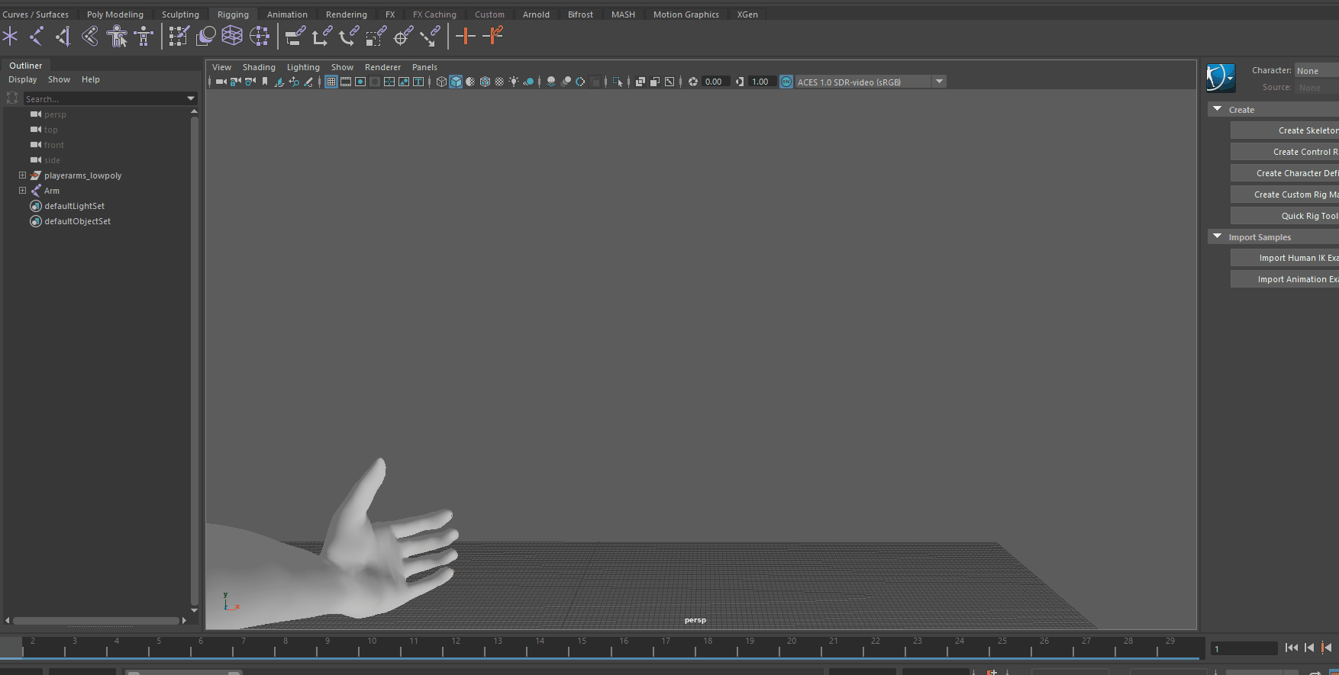Click the Lock Camera viewport icon
This screenshot has height=675, width=1339.
[236, 82]
